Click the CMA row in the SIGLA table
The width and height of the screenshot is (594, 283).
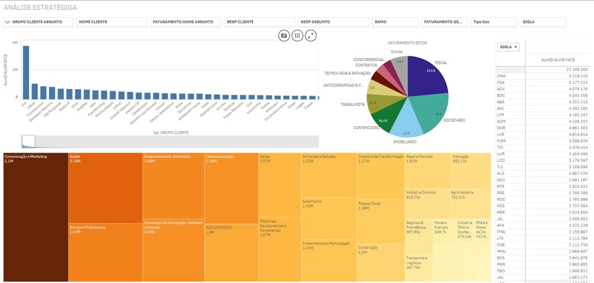click(544, 76)
